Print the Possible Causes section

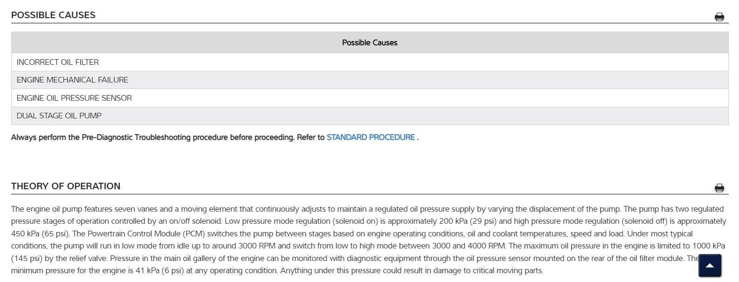(x=719, y=17)
